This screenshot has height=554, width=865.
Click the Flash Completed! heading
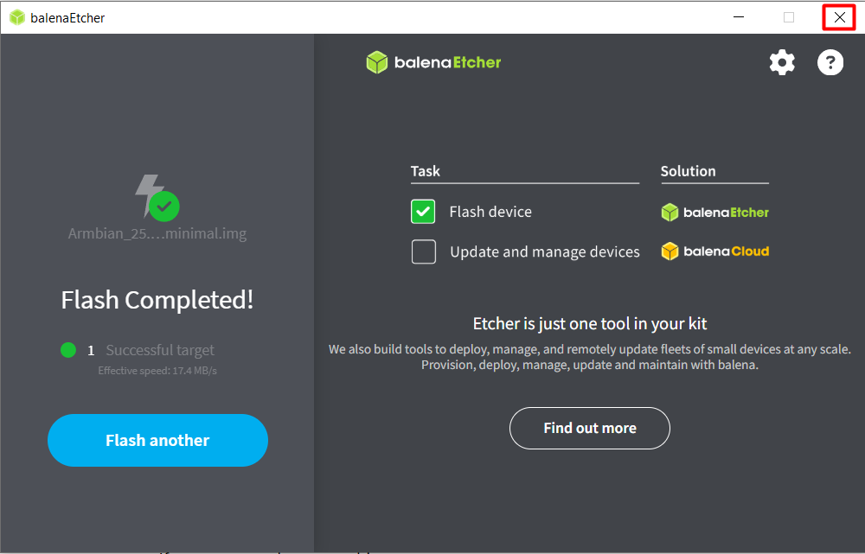click(x=157, y=300)
